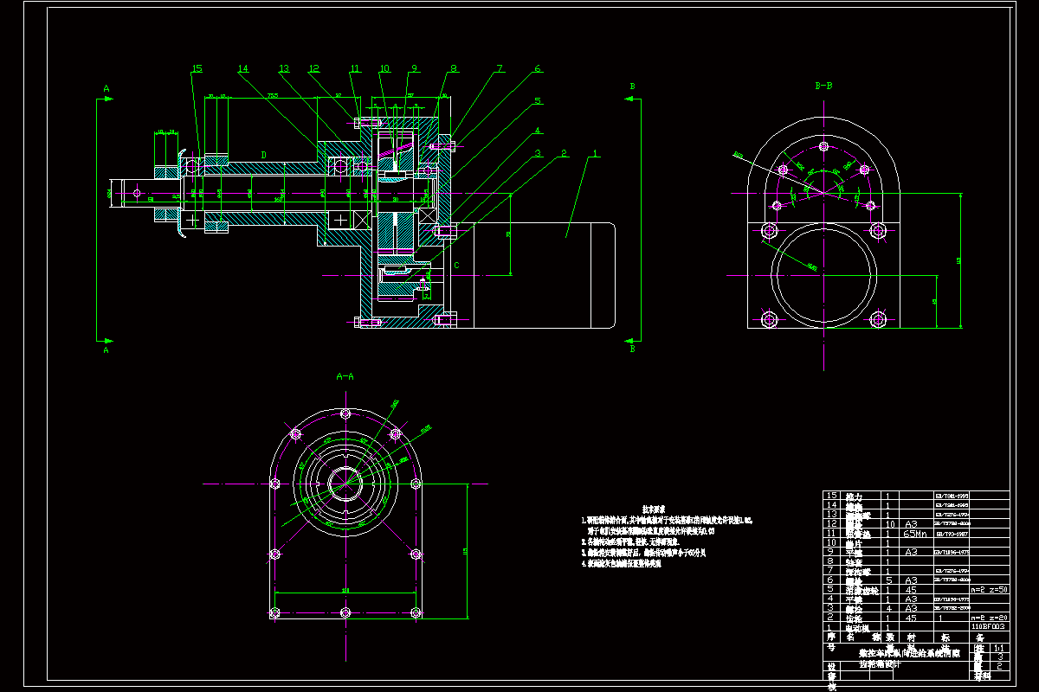Click the letter C near motor flange
Image resolution: width=1039 pixels, height=692 pixels.
coord(456,265)
